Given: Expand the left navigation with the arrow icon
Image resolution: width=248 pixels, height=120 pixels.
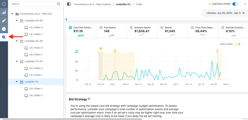Looking at the screenshot, I should [x=4, y=4].
